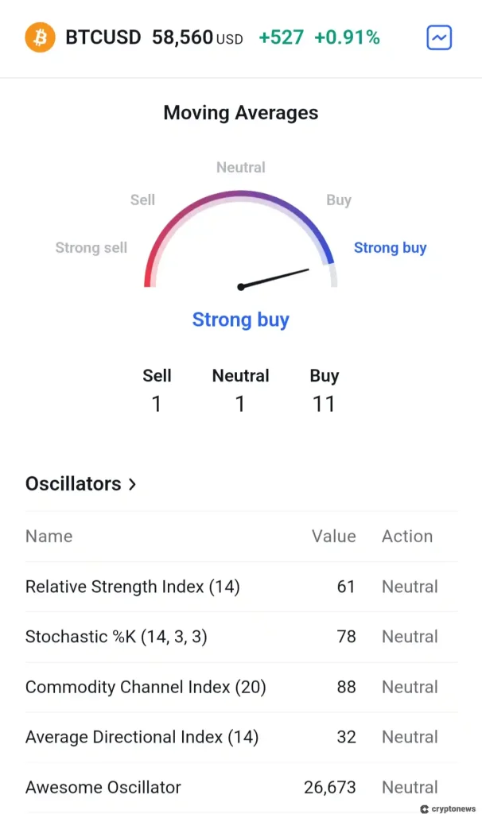The height and width of the screenshot is (814, 482).
Task: Click the Sell count of 1
Action: (157, 404)
